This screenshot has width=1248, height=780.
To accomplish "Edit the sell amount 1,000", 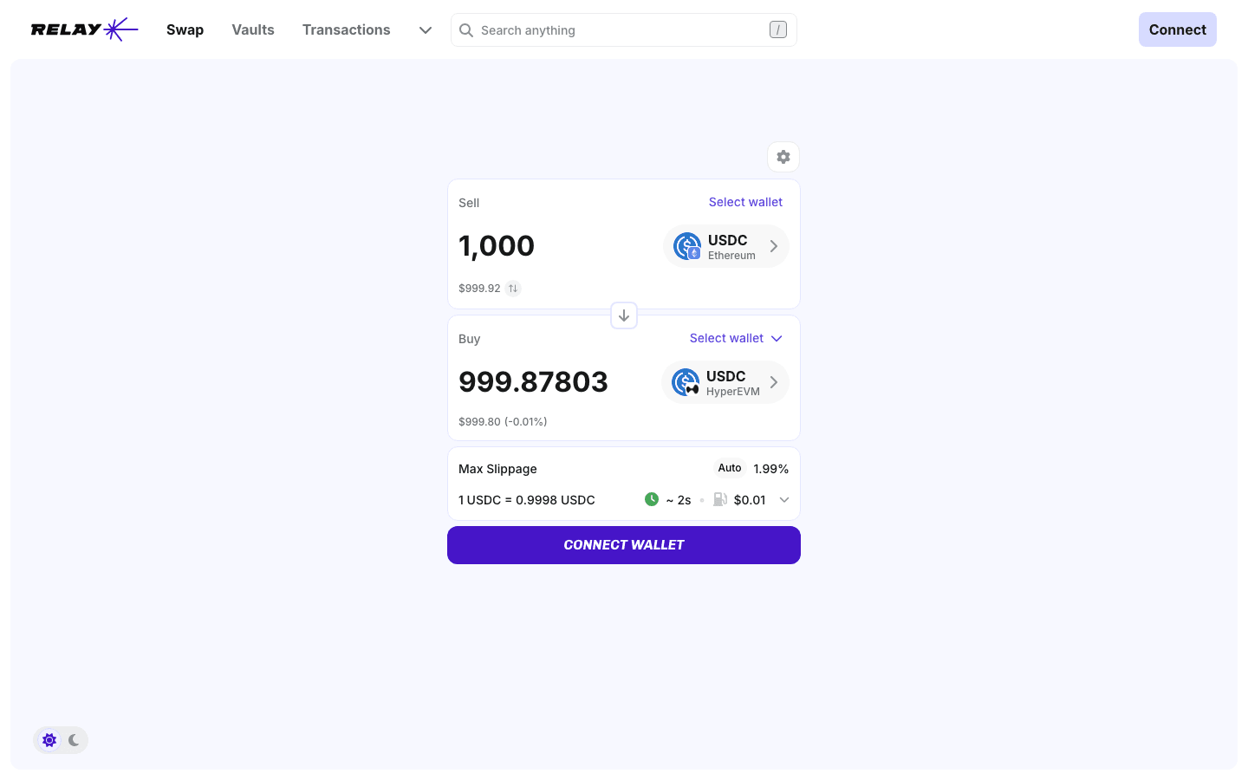I will [497, 246].
